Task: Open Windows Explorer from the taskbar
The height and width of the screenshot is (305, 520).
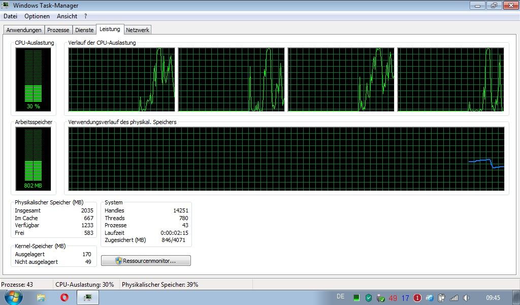Action: (x=41, y=297)
